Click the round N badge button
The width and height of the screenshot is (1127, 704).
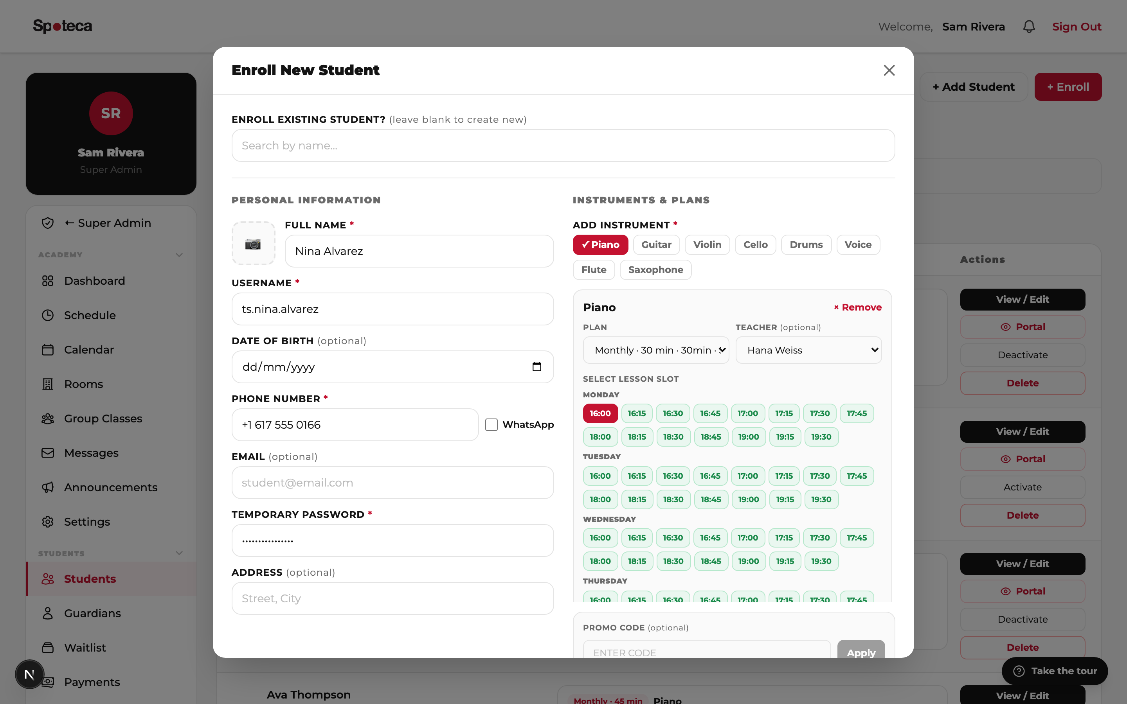(29, 674)
